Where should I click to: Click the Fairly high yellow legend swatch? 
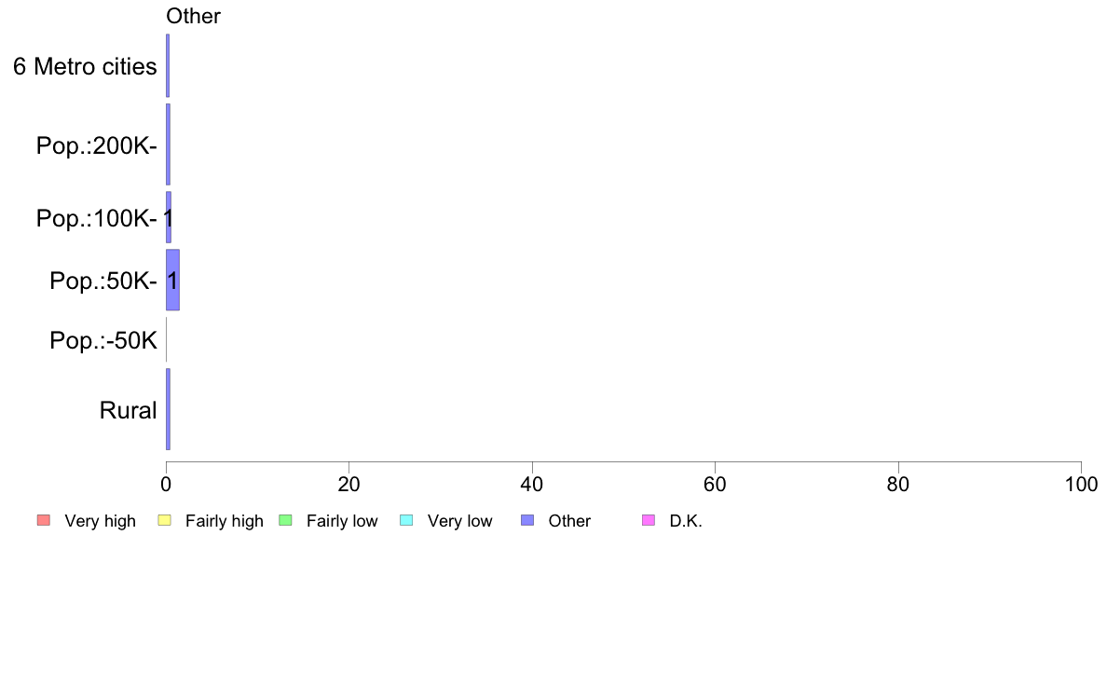pyautogui.click(x=165, y=521)
